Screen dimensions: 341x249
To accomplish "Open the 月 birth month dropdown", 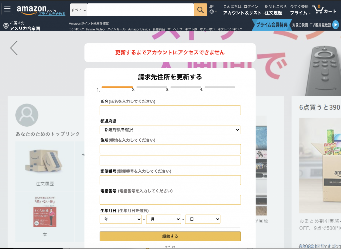I will [163, 219].
